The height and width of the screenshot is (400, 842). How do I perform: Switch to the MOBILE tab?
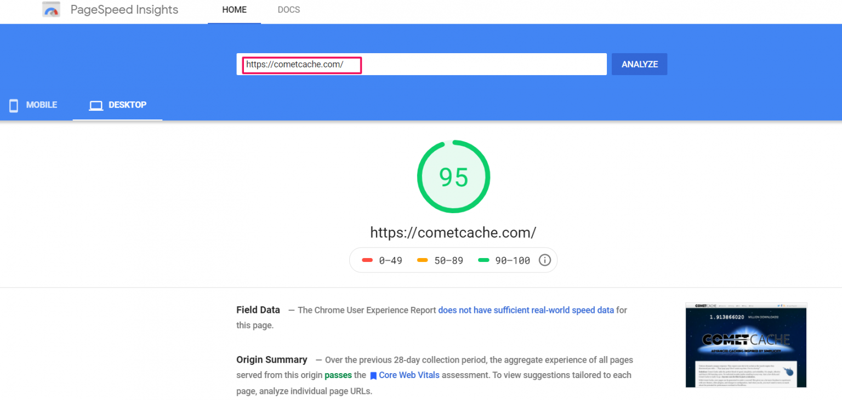(35, 105)
